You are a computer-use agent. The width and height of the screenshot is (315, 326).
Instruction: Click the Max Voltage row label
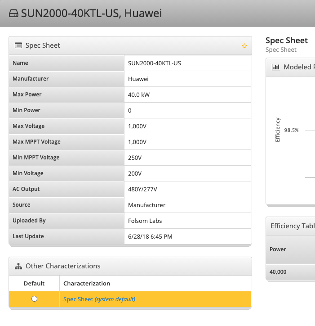pos(29,126)
